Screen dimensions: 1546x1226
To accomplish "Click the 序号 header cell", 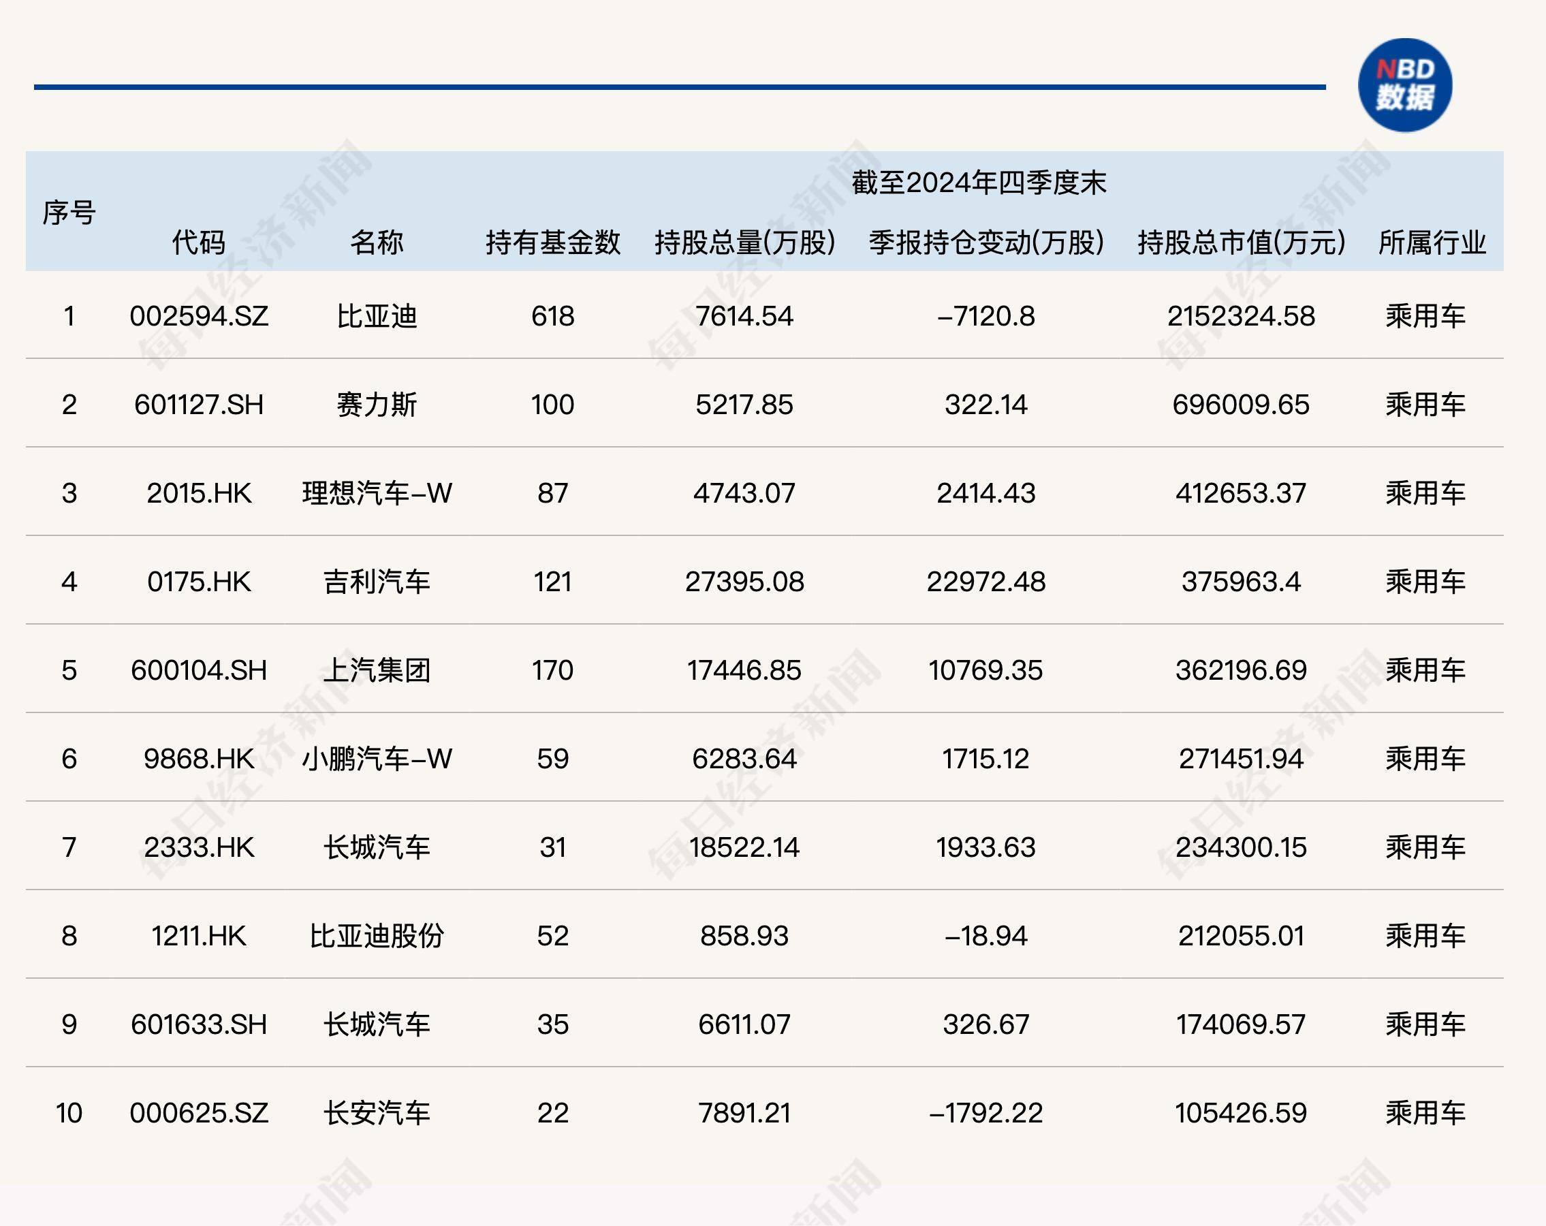I will (71, 212).
